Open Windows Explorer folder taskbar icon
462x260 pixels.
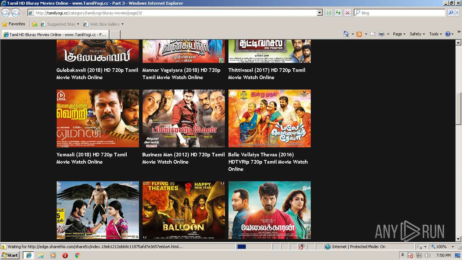41,255
